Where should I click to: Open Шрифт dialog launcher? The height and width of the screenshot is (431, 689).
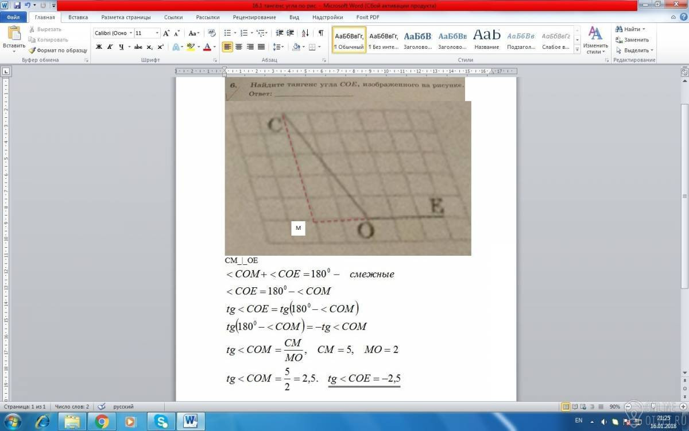pos(215,60)
